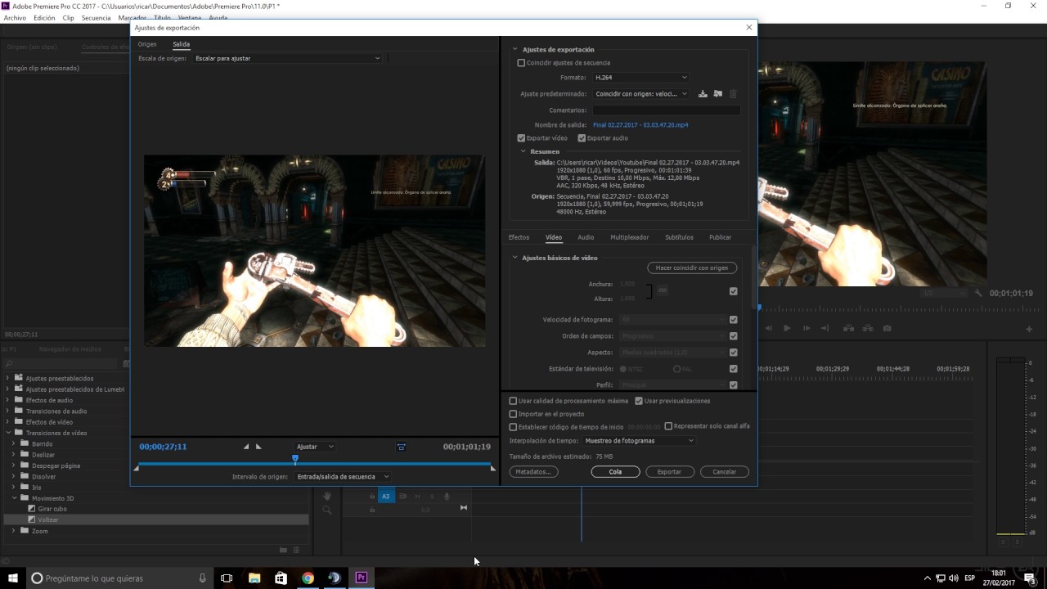Screen dimensions: 1047x589
Task: Select the Hand tool in timeline panel
Action: pos(326,496)
